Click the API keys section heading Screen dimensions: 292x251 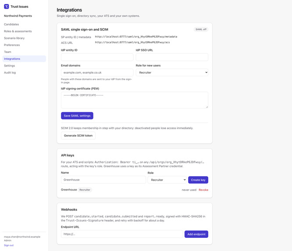pyautogui.click(x=68, y=156)
